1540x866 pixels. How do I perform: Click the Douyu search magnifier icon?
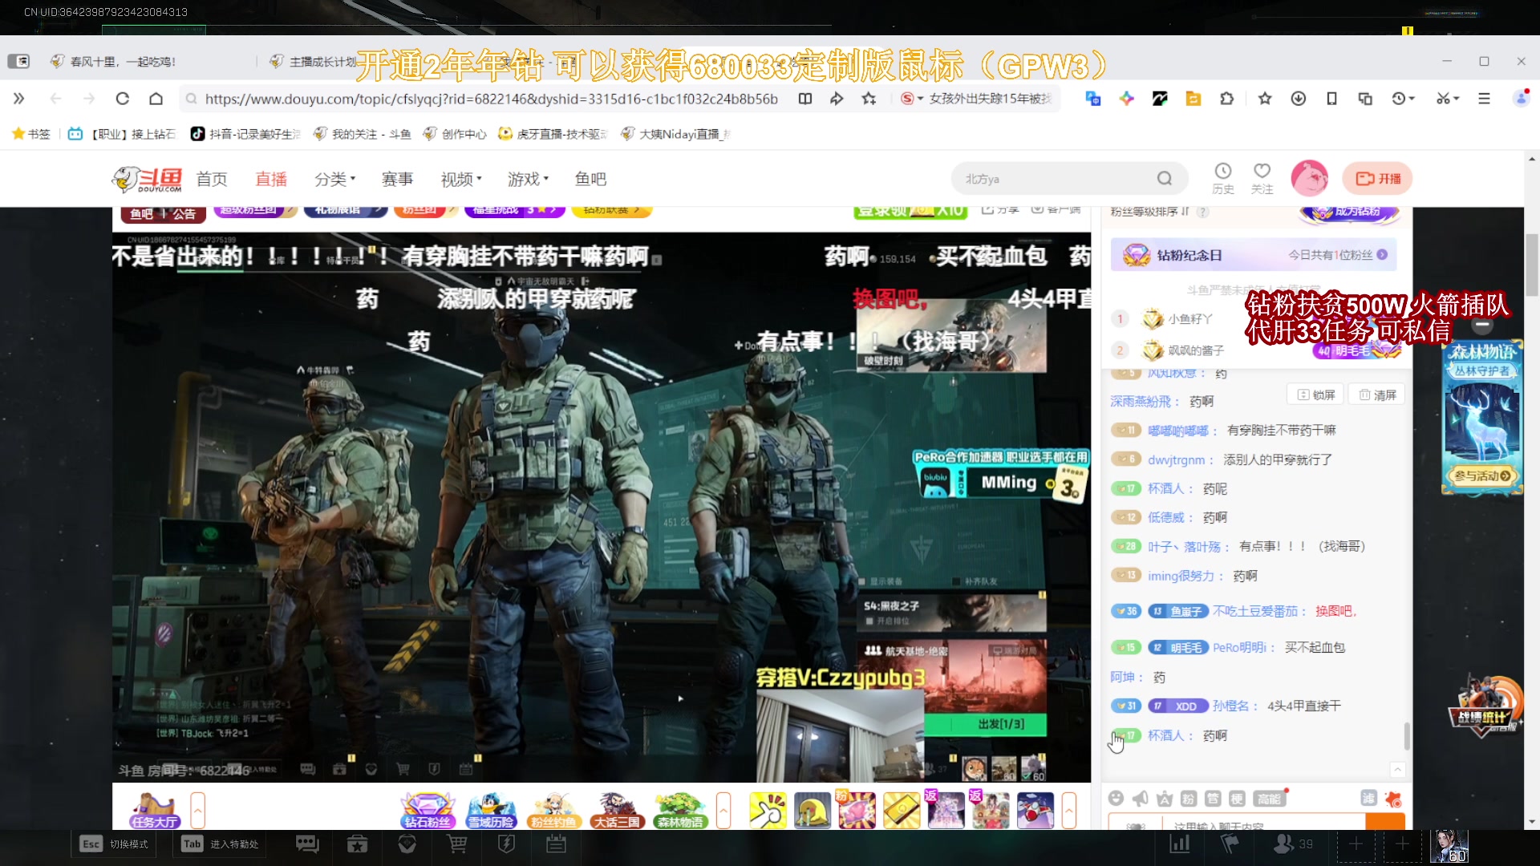pos(1164,178)
